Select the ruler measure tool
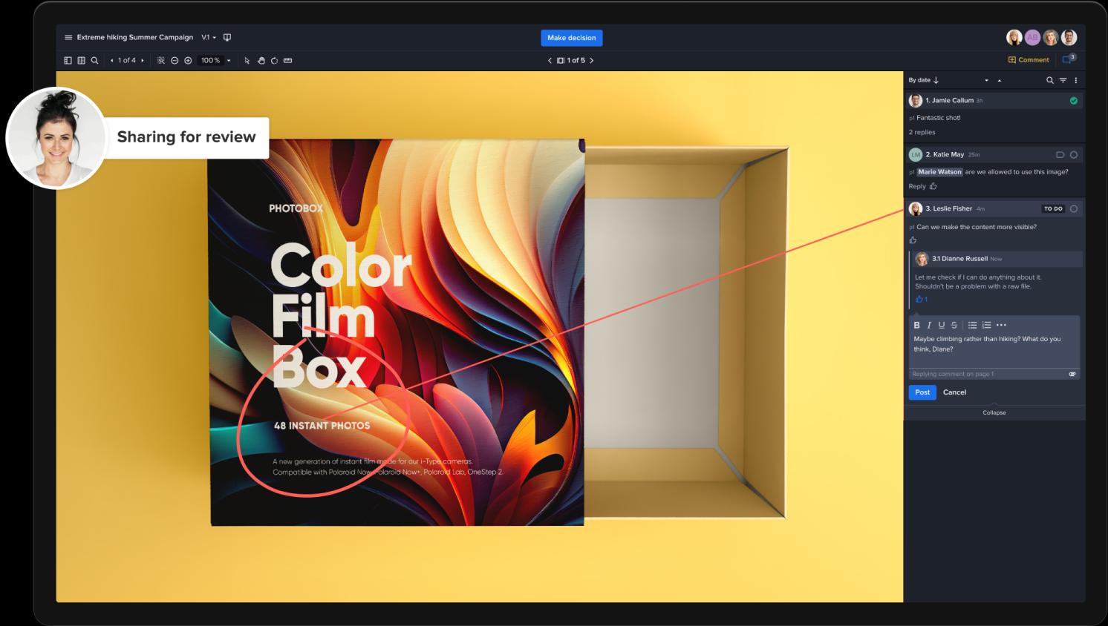The width and height of the screenshot is (1108, 626). point(288,61)
